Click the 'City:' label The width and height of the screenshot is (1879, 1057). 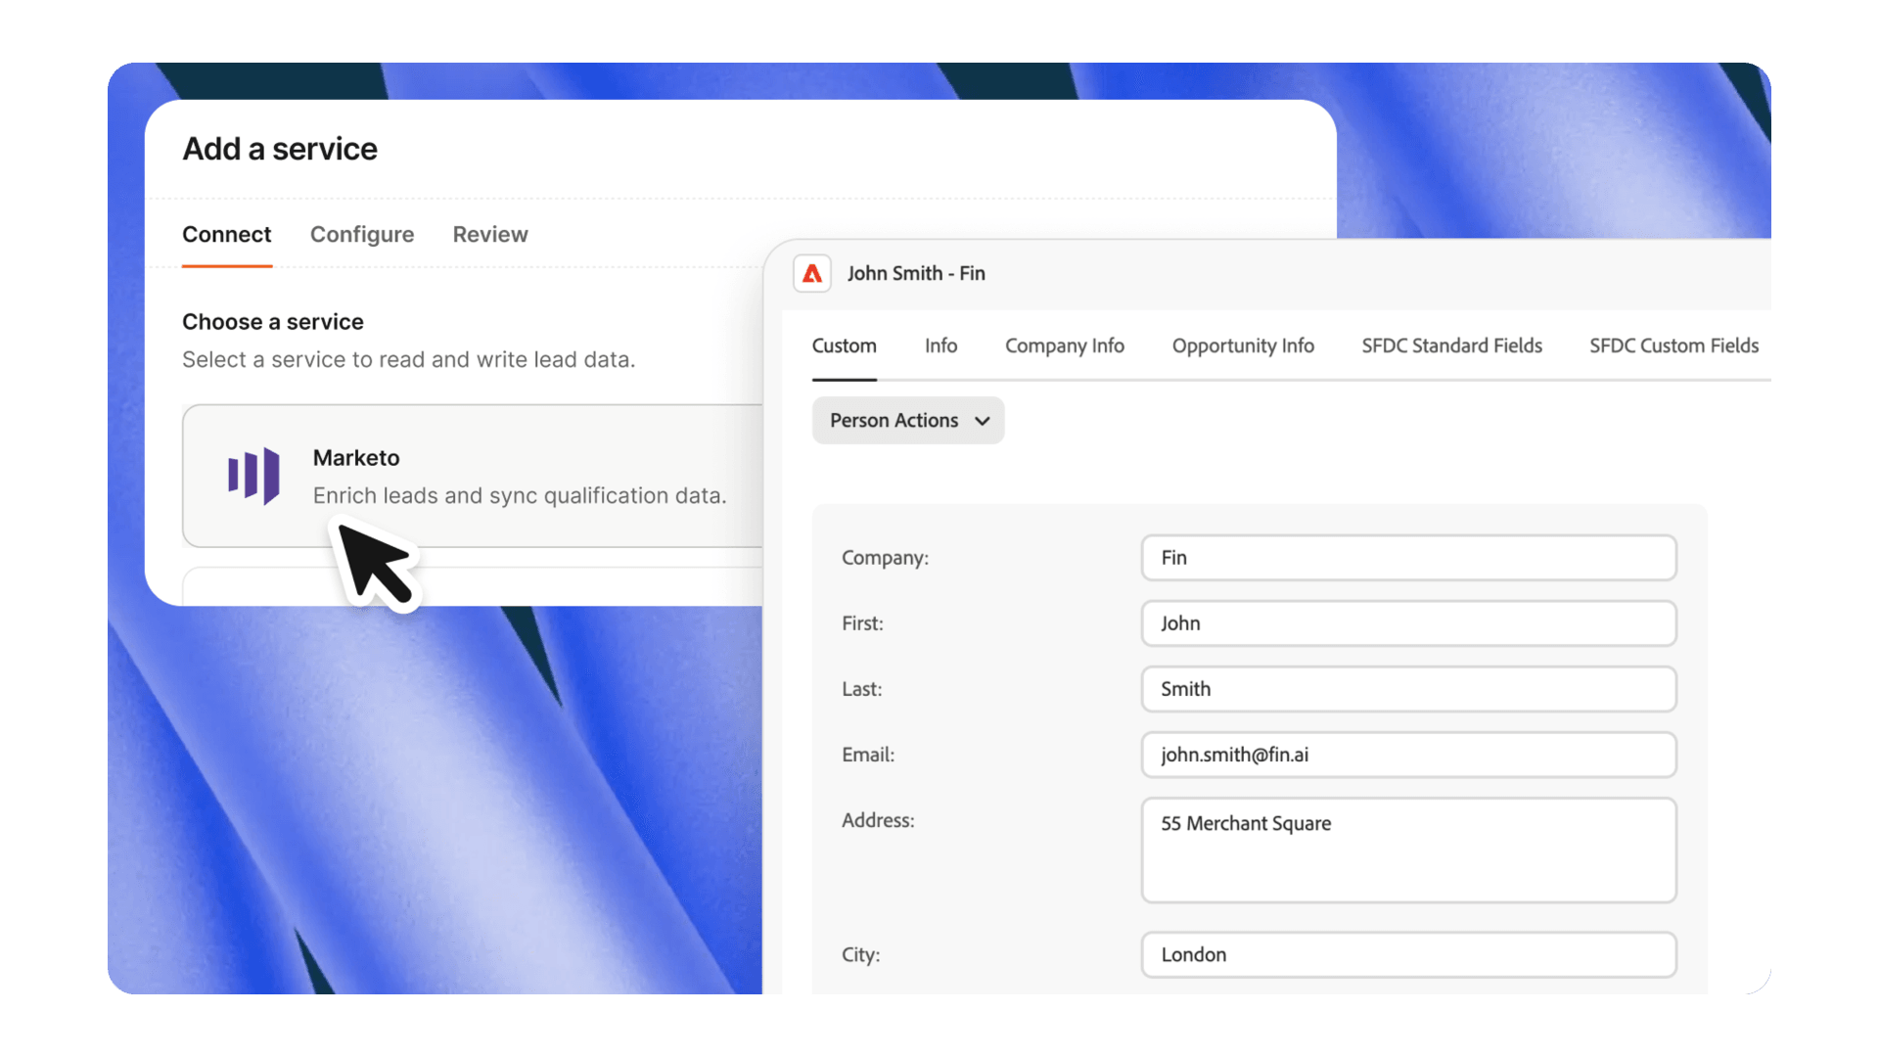coord(861,954)
